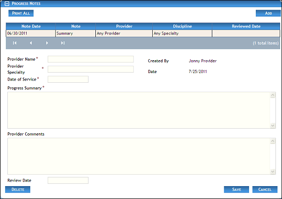282x199 pixels.
Task: Collapse the Progress Notes panel
Action: click(x=7, y=3)
